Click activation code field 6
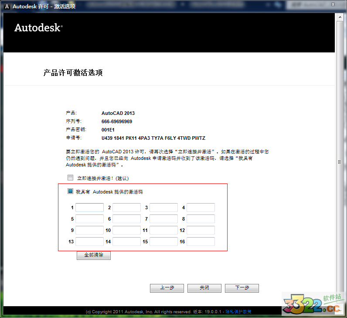This screenshot has height=318, width=347. 126,219
